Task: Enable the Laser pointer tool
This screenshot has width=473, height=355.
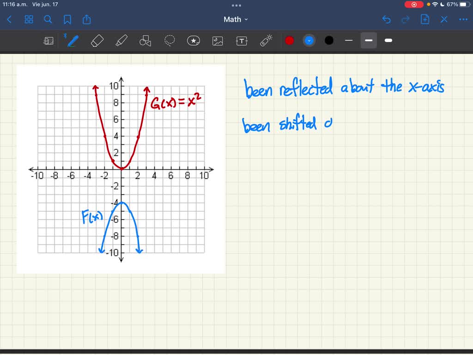Action: pos(266,41)
